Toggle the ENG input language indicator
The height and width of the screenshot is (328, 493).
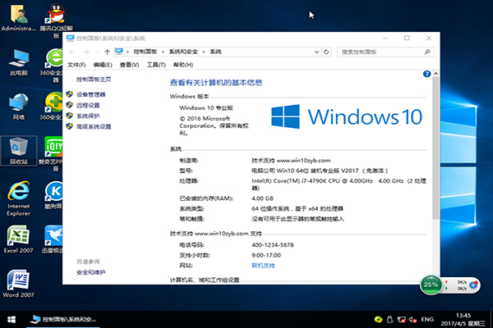[x=428, y=317]
